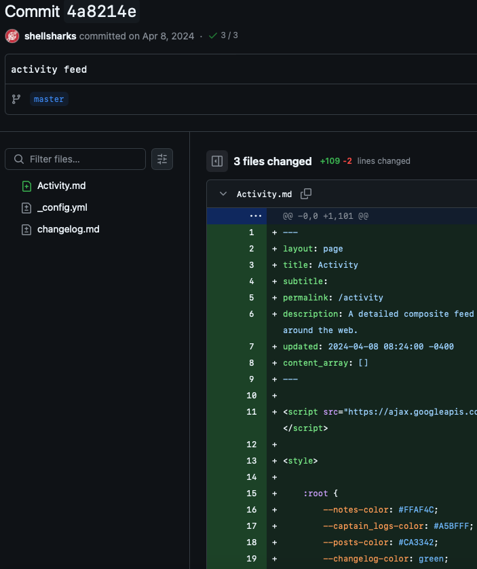
Task: Select line number 15 in the diff
Action: coord(251,494)
